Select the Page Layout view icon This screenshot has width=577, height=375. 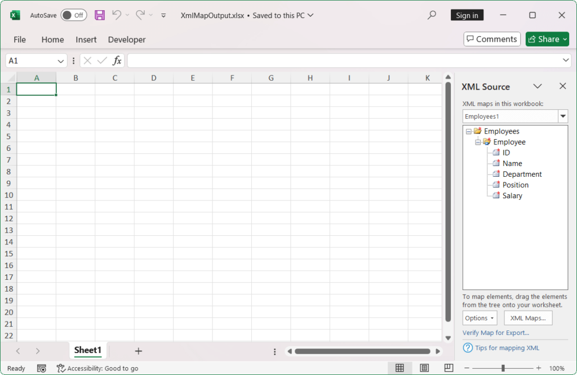click(424, 368)
